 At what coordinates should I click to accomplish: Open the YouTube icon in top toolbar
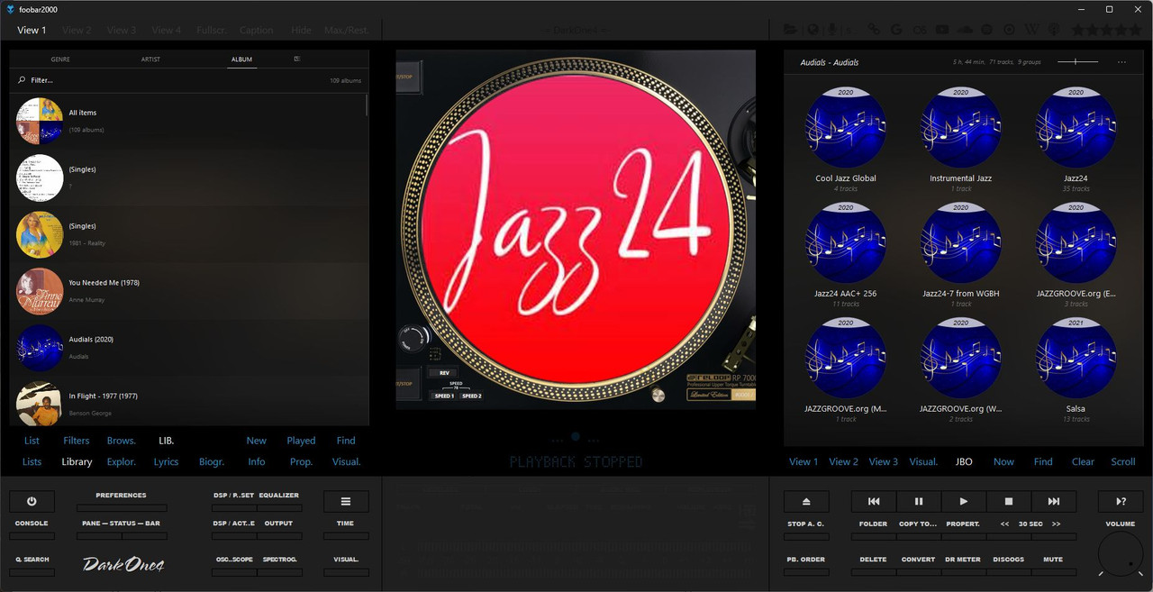point(942,30)
